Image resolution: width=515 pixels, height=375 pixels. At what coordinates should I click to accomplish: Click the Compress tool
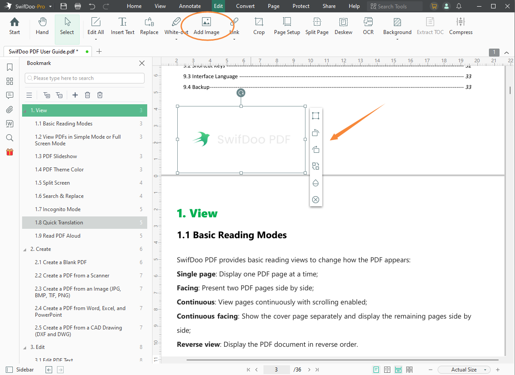coord(461,26)
